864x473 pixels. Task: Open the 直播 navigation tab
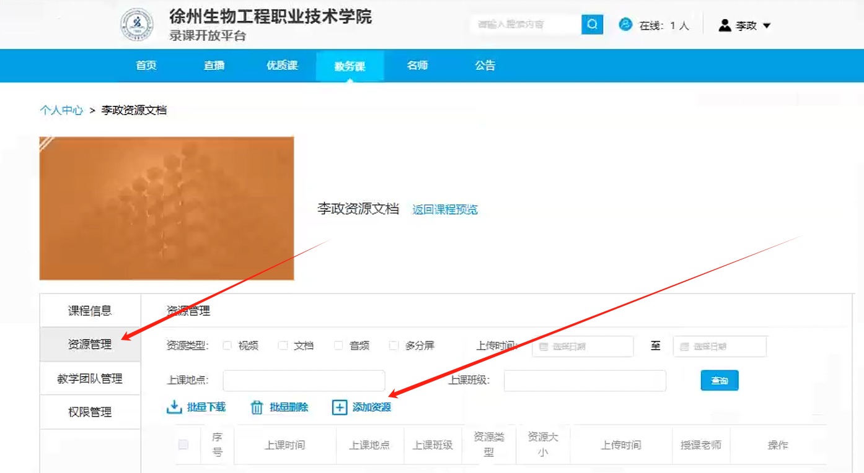click(x=214, y=66)
